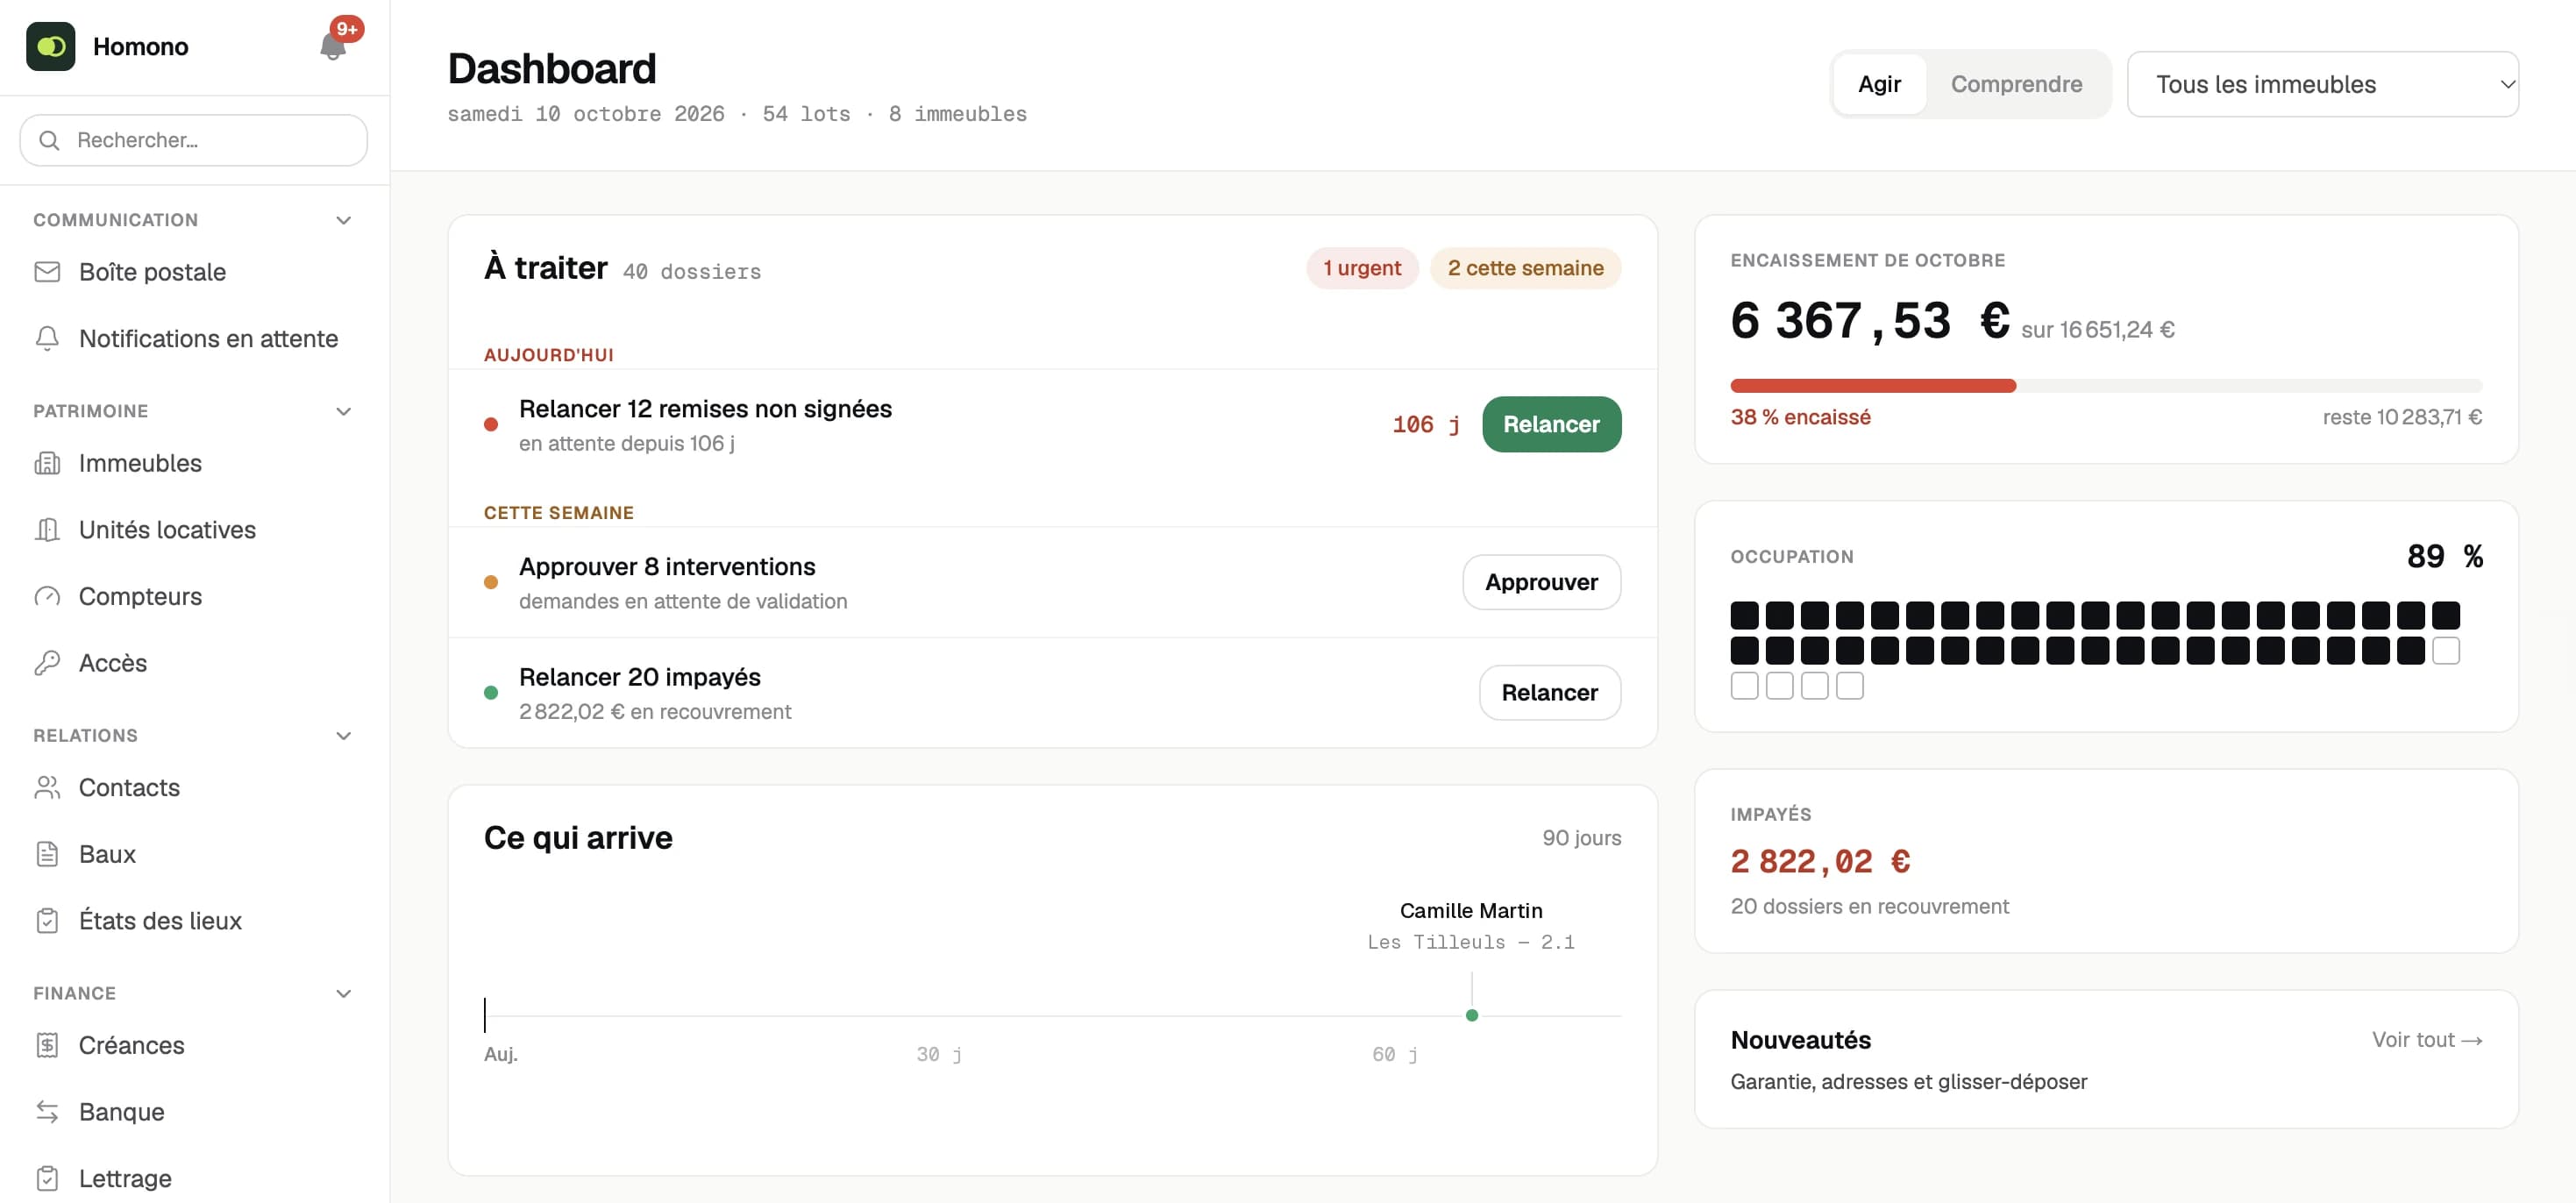
Task: Open the Voir tout link in Nouveautés
Action: (2427, 1039)
